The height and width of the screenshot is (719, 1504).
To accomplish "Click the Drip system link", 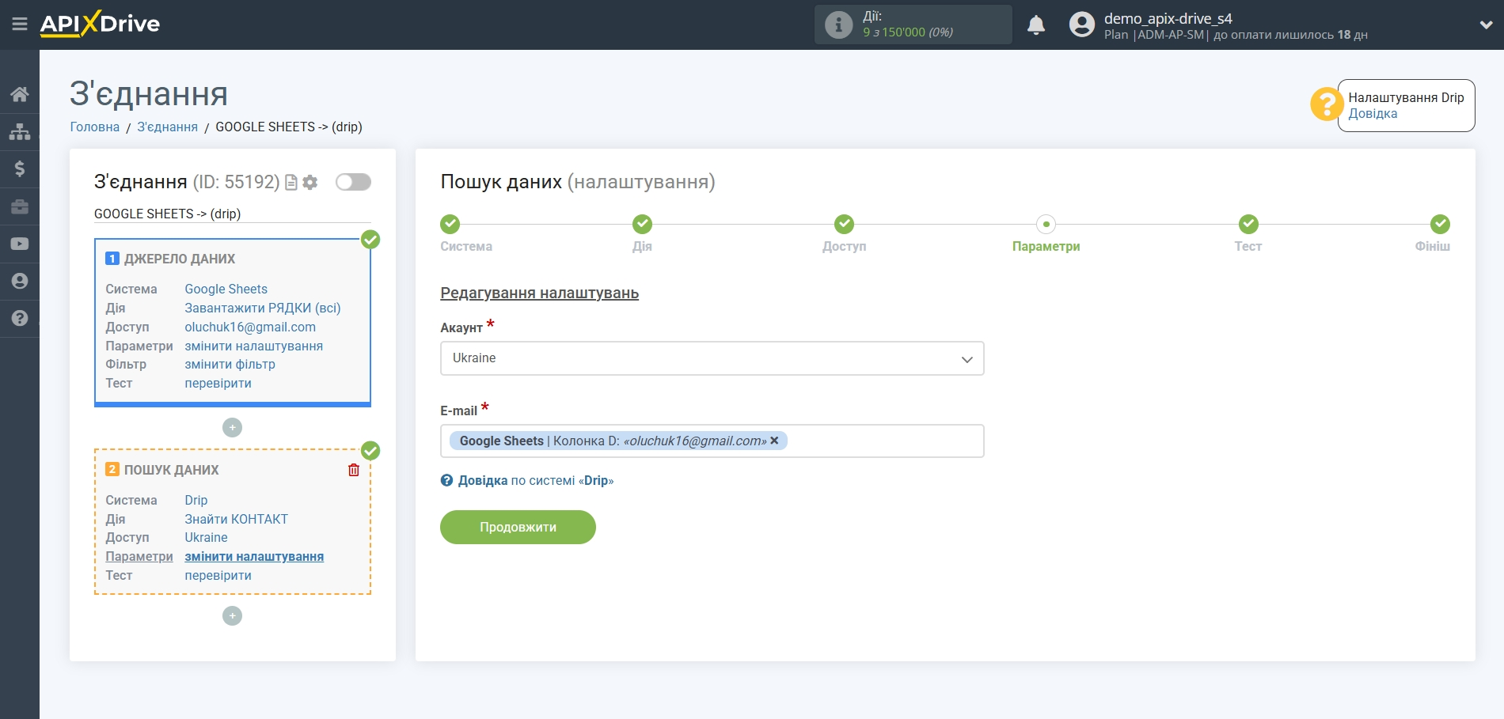I will (196, 500).
